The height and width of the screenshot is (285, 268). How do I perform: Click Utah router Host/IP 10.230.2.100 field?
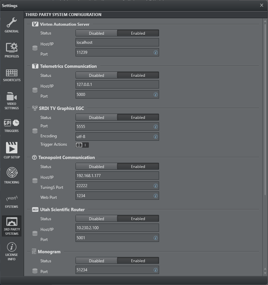(117, 228)
